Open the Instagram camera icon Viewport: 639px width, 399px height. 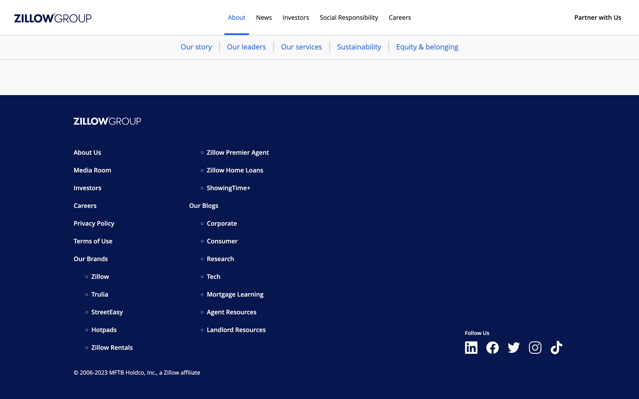click(x=535, y=347)
